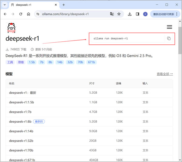Open the hamburger navigation menu

[169, 27]
